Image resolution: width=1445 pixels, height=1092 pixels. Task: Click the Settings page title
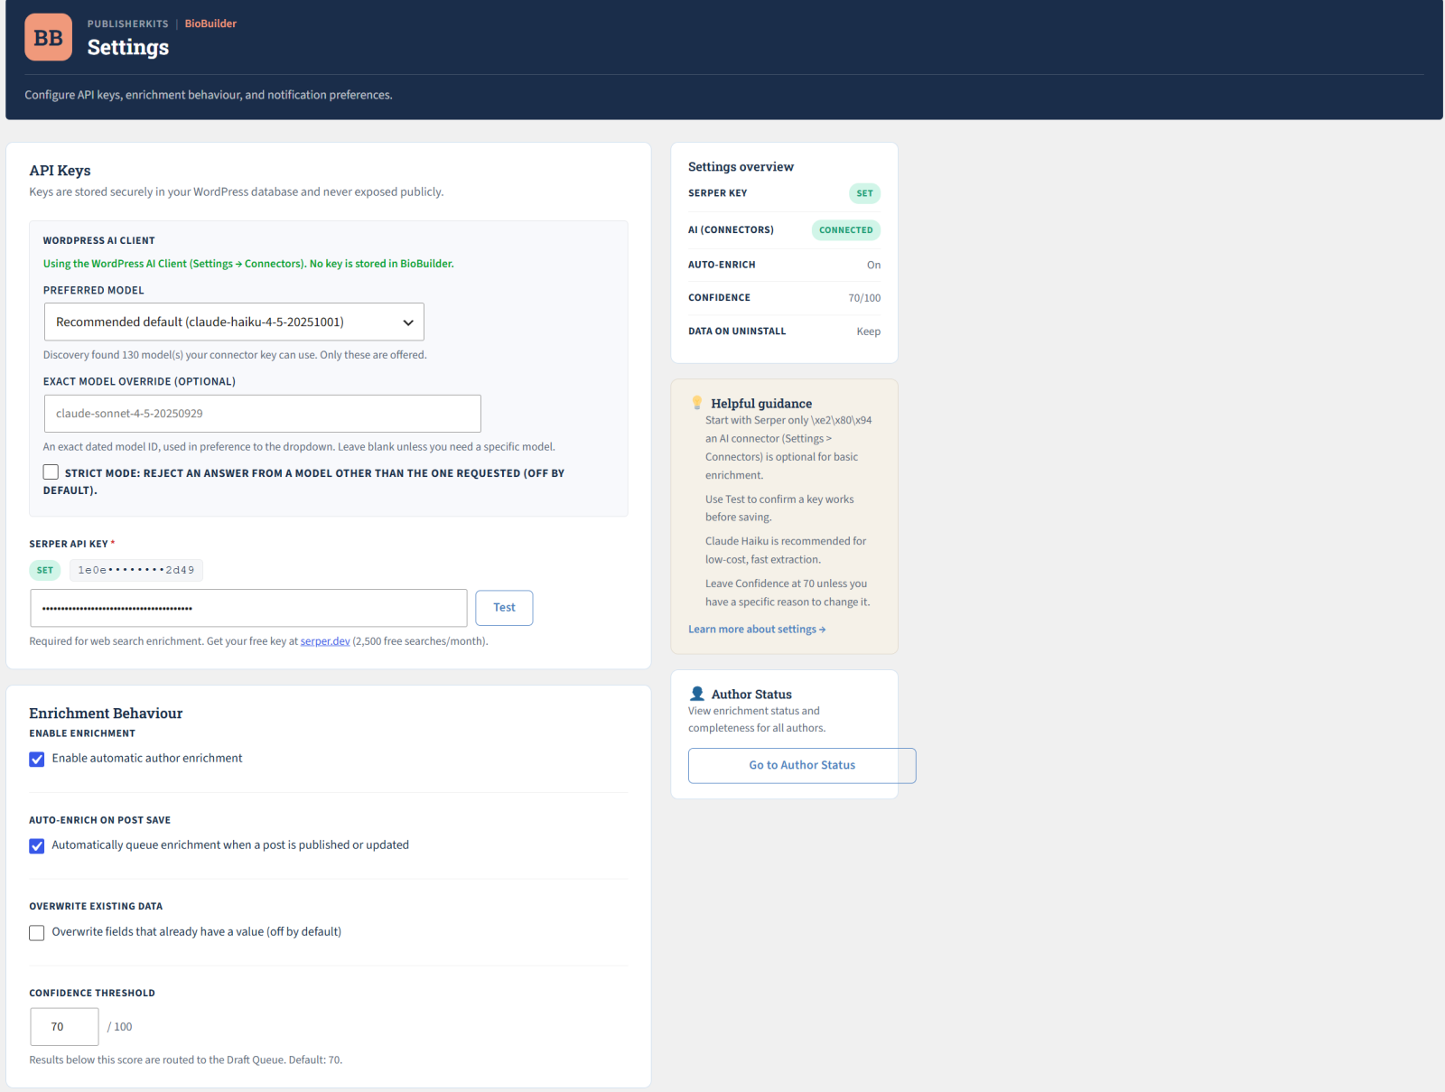[128, 47]
